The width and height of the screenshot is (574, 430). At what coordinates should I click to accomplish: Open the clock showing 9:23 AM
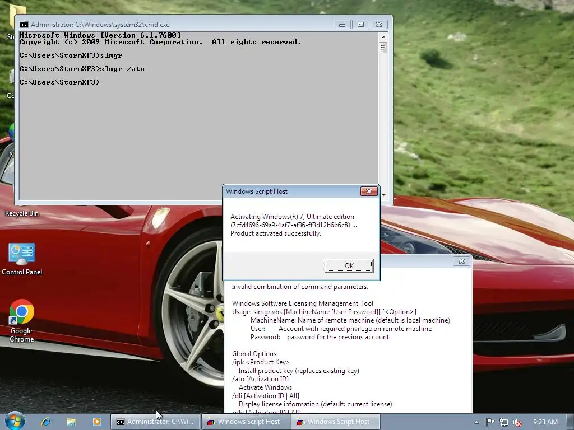545,422
